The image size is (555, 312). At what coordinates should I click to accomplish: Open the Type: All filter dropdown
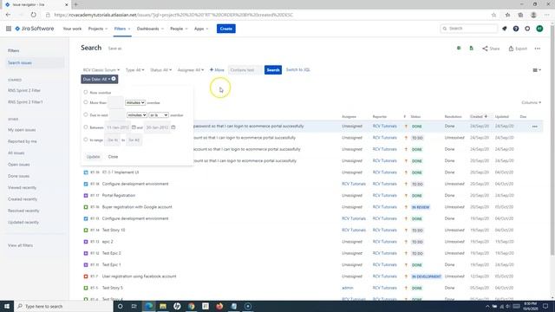[x=135, y=70]
